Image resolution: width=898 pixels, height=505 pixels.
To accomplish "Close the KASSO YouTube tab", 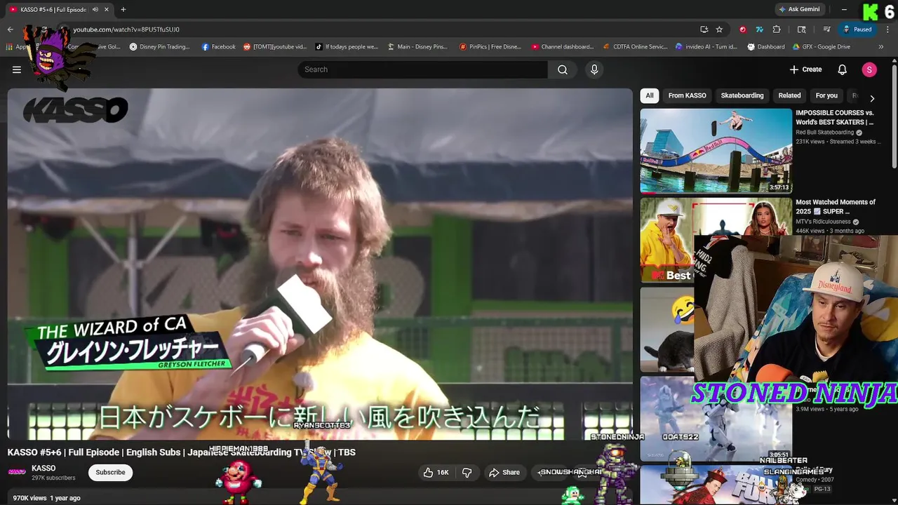I will [107, 9].
